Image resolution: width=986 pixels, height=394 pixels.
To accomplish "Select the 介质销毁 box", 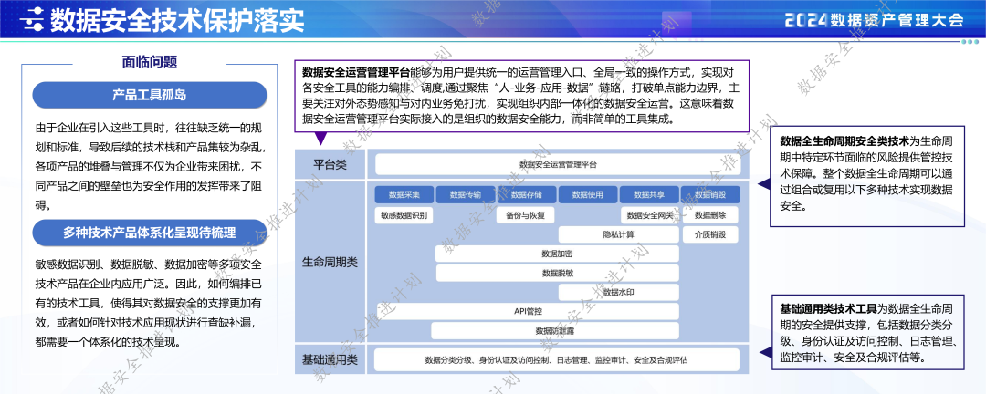I will [x=710, y=234].
